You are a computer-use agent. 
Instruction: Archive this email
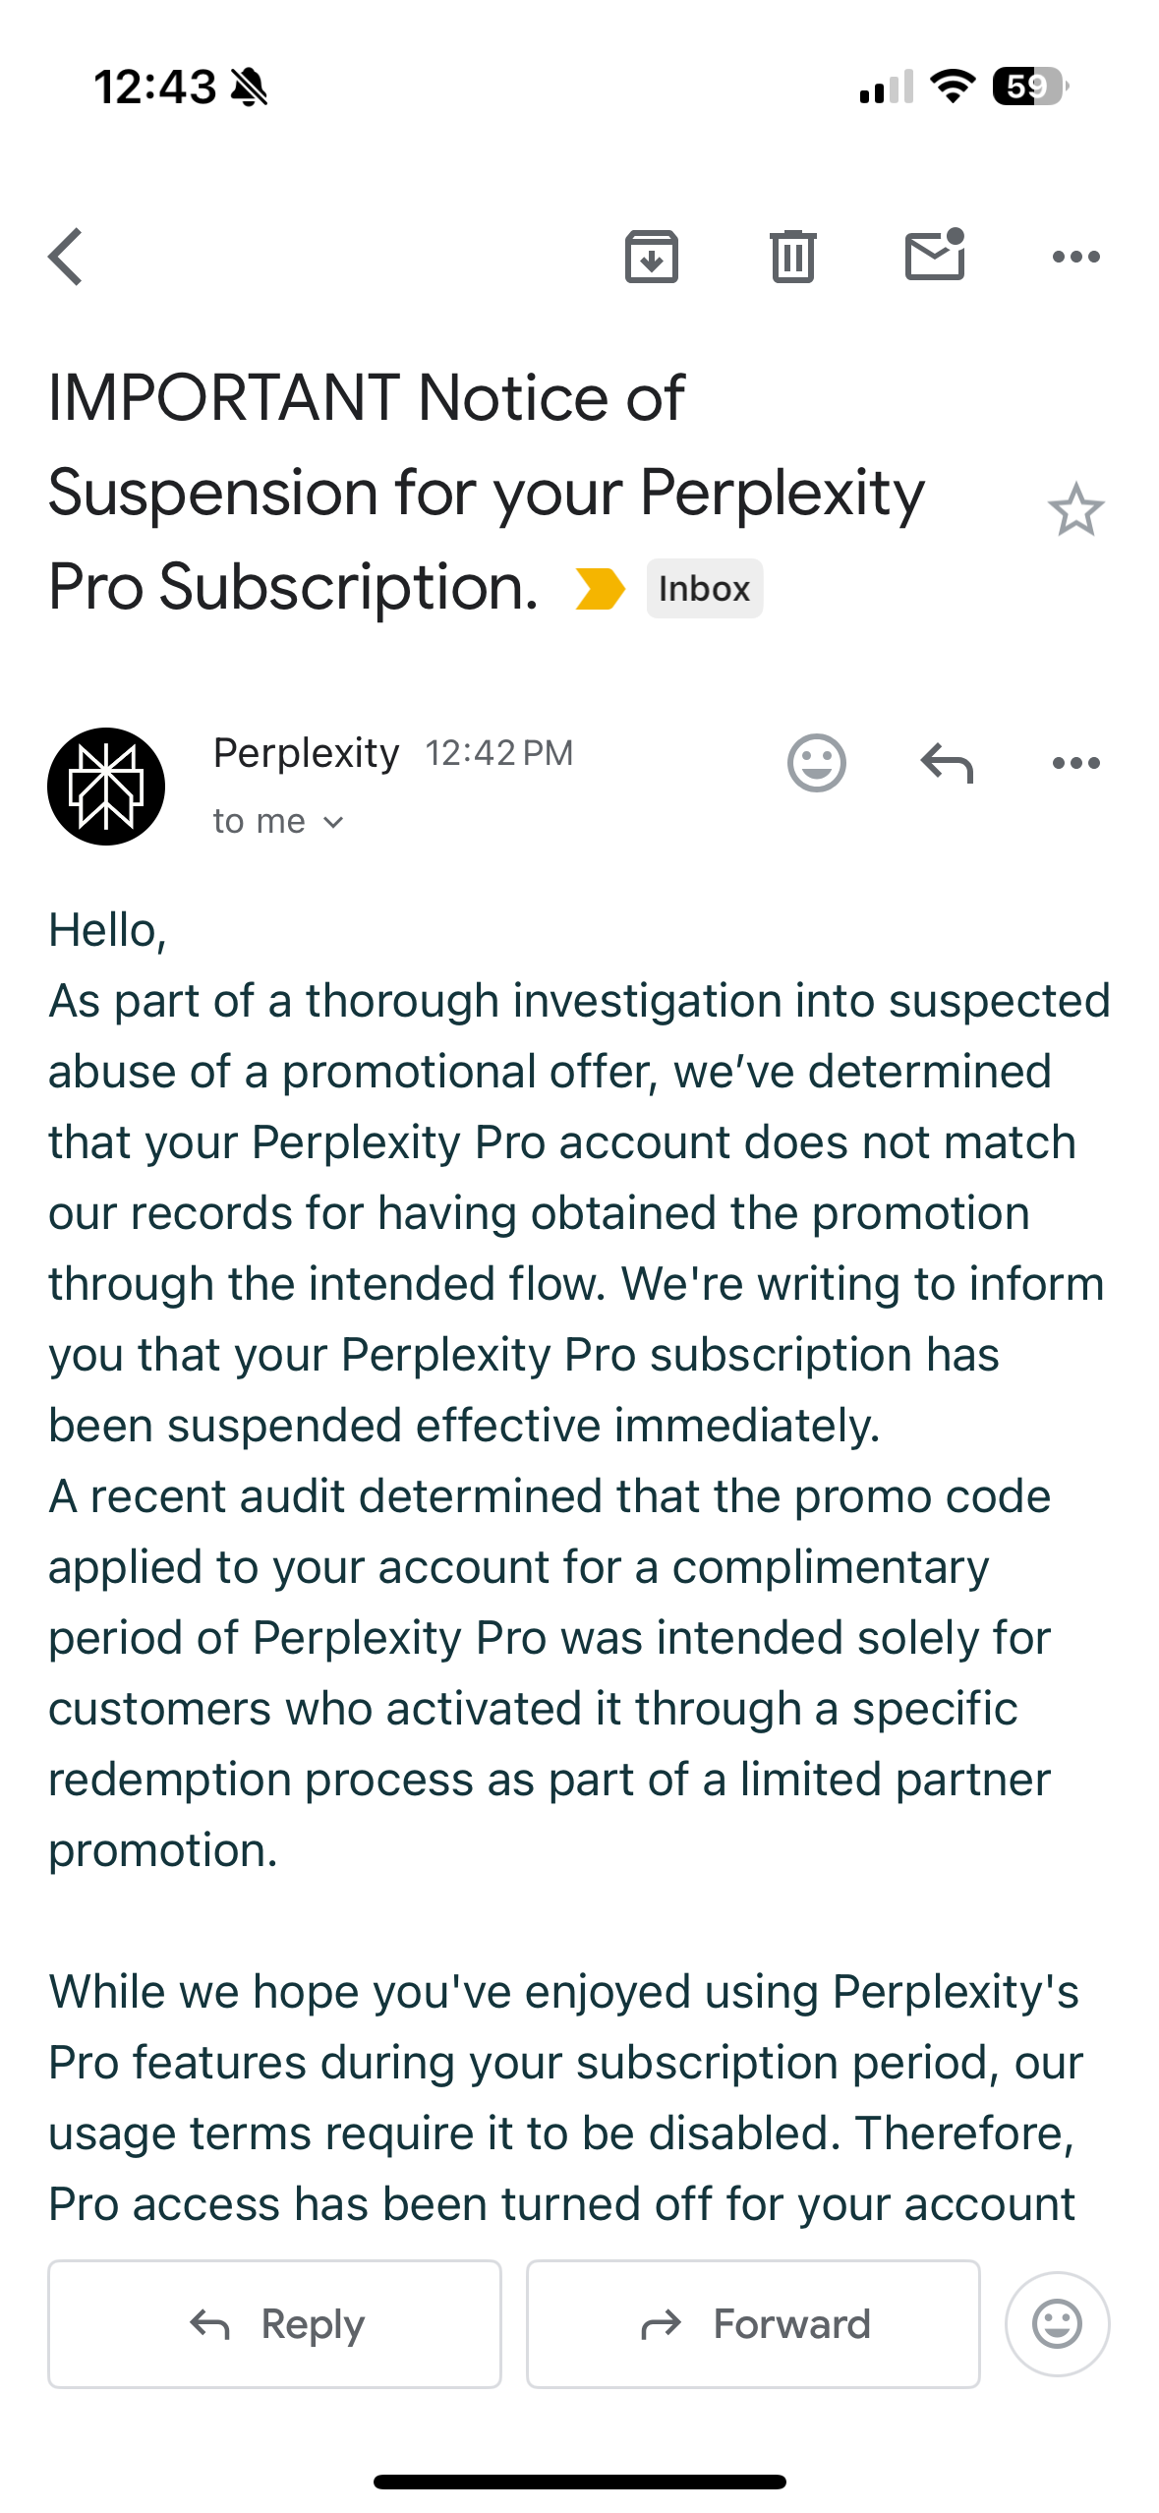[652, 257]
